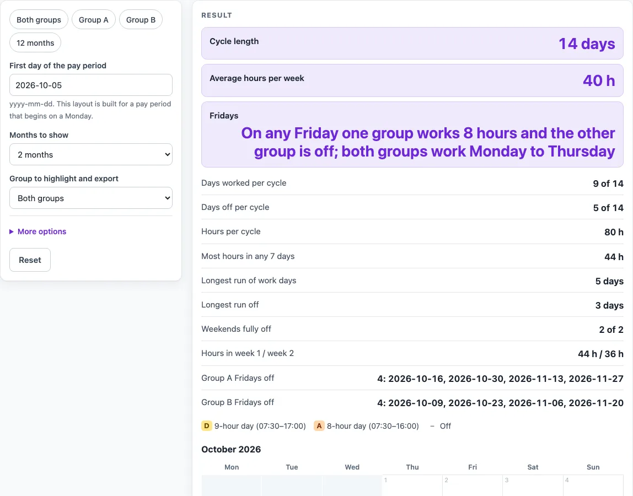The image size is (633, 496).
Task: Click the Mon column header
Action: pyautogui.click(x=232, y=467)
